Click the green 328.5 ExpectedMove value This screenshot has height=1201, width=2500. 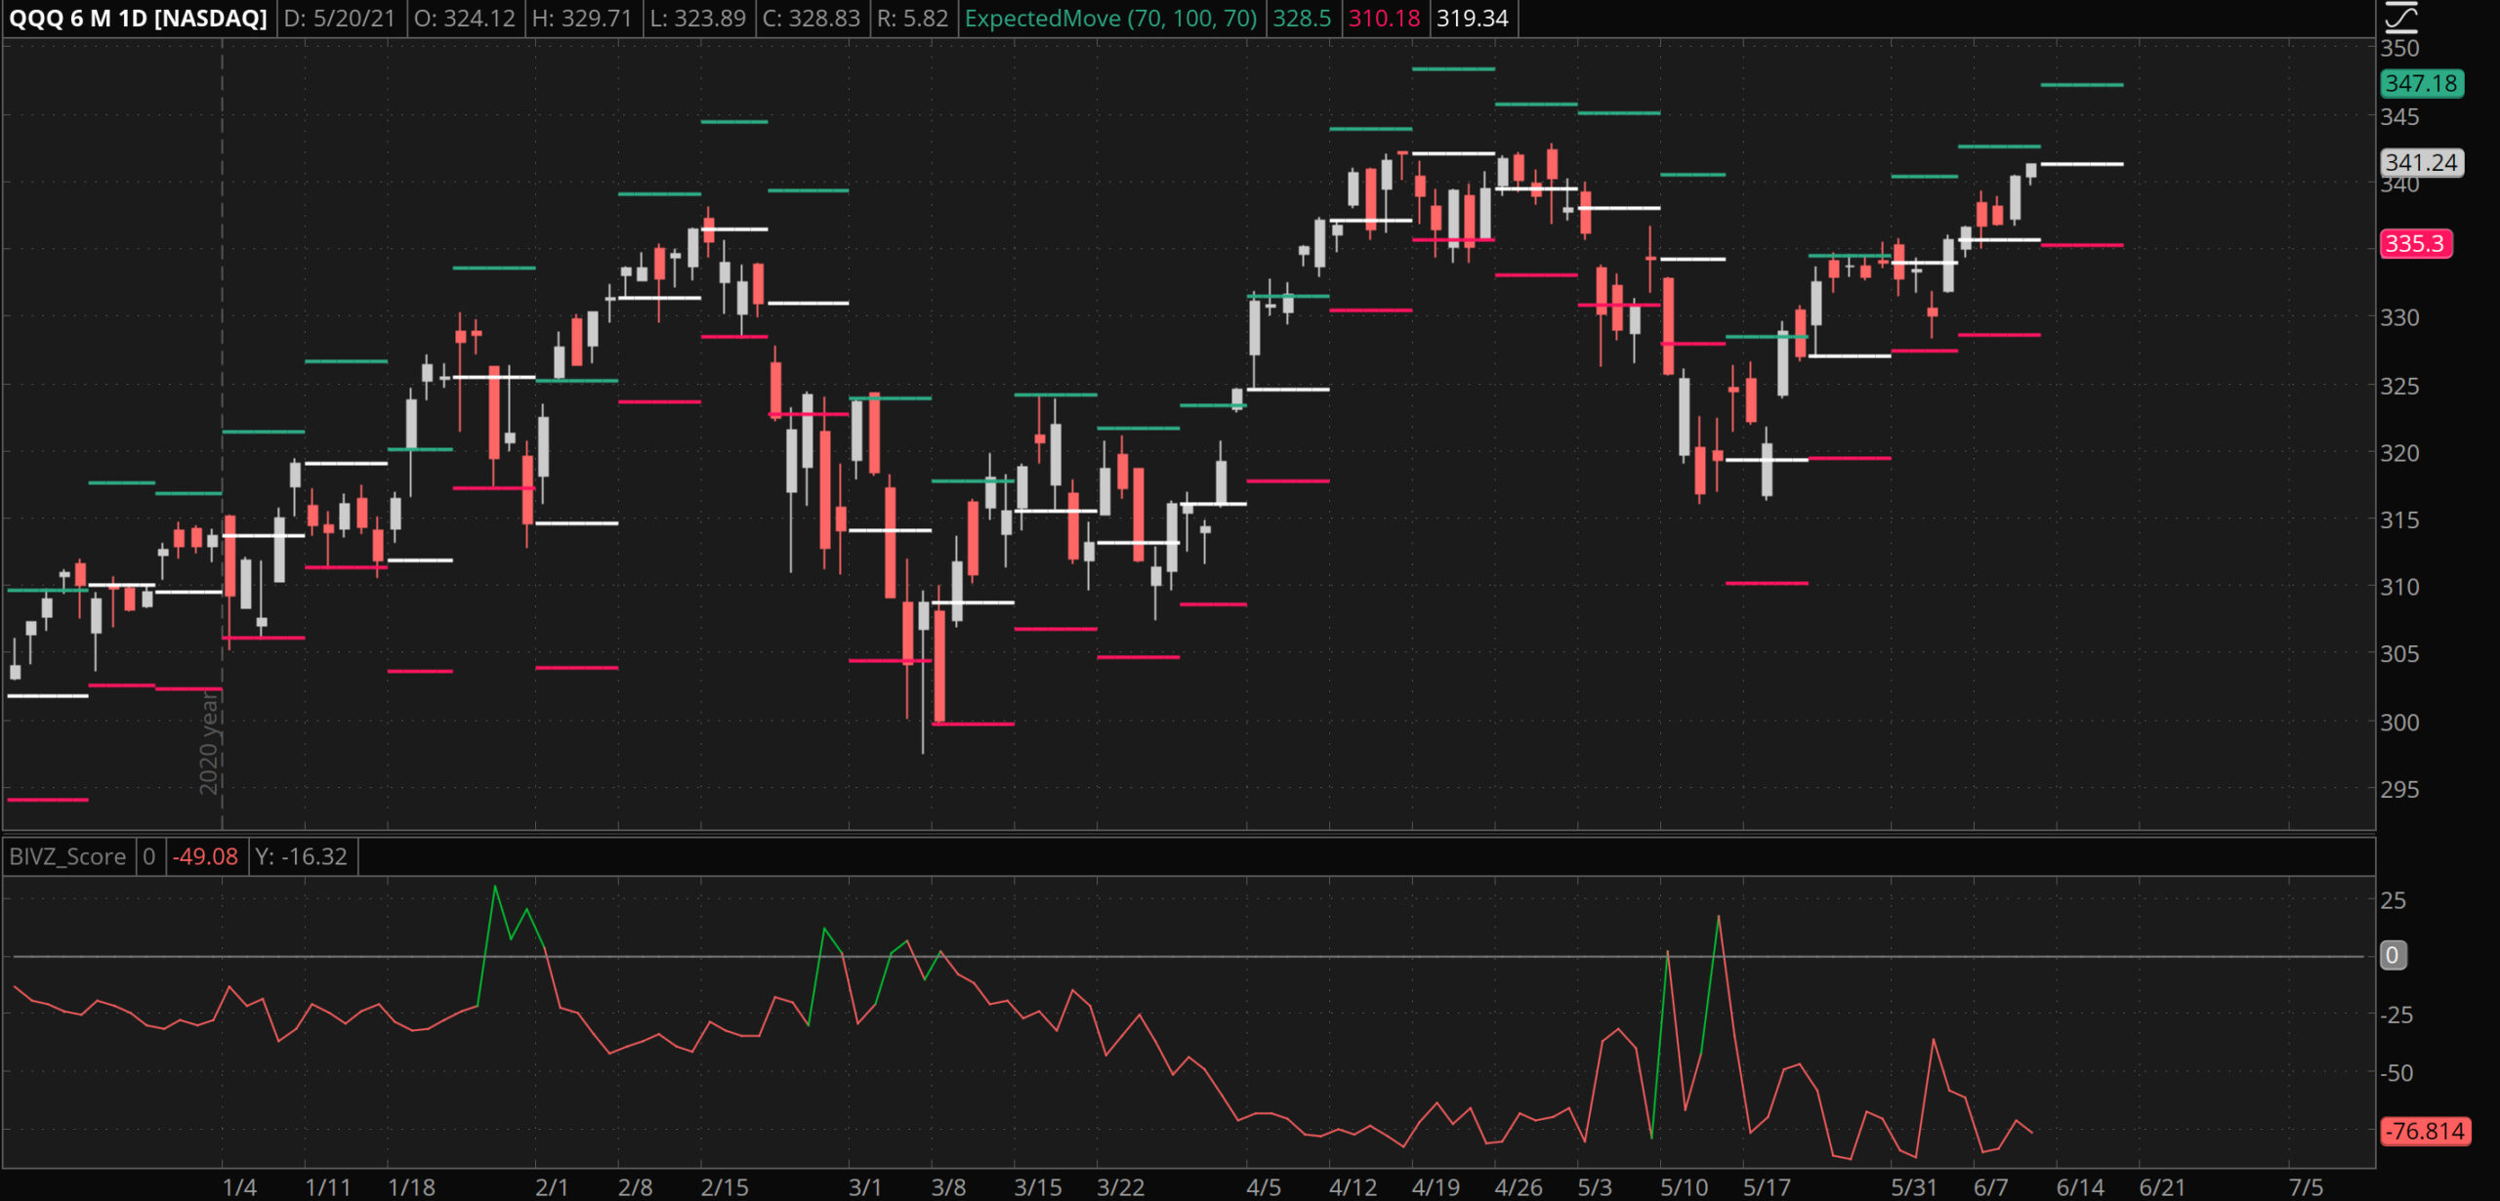1302,19
